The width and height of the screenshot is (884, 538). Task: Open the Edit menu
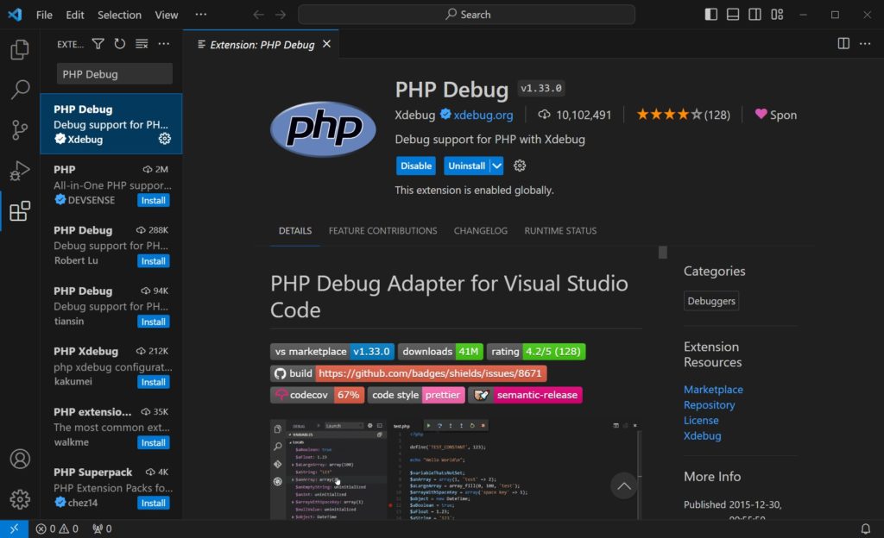click(75, 15)
